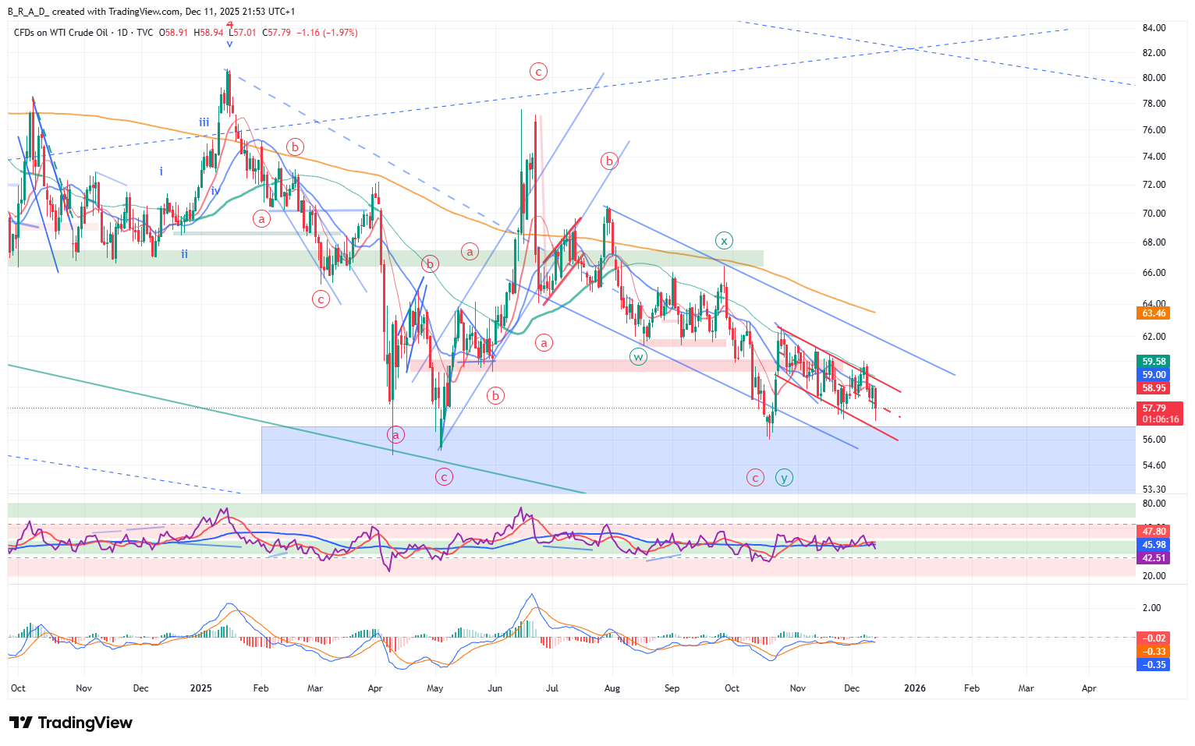Click the red 57.79 current price label
This screenshot has width=1195, height=746.
coord(1154,408)
